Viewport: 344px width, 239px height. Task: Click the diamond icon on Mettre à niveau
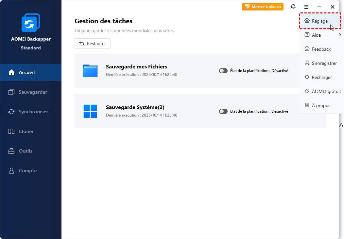(248, 7)
